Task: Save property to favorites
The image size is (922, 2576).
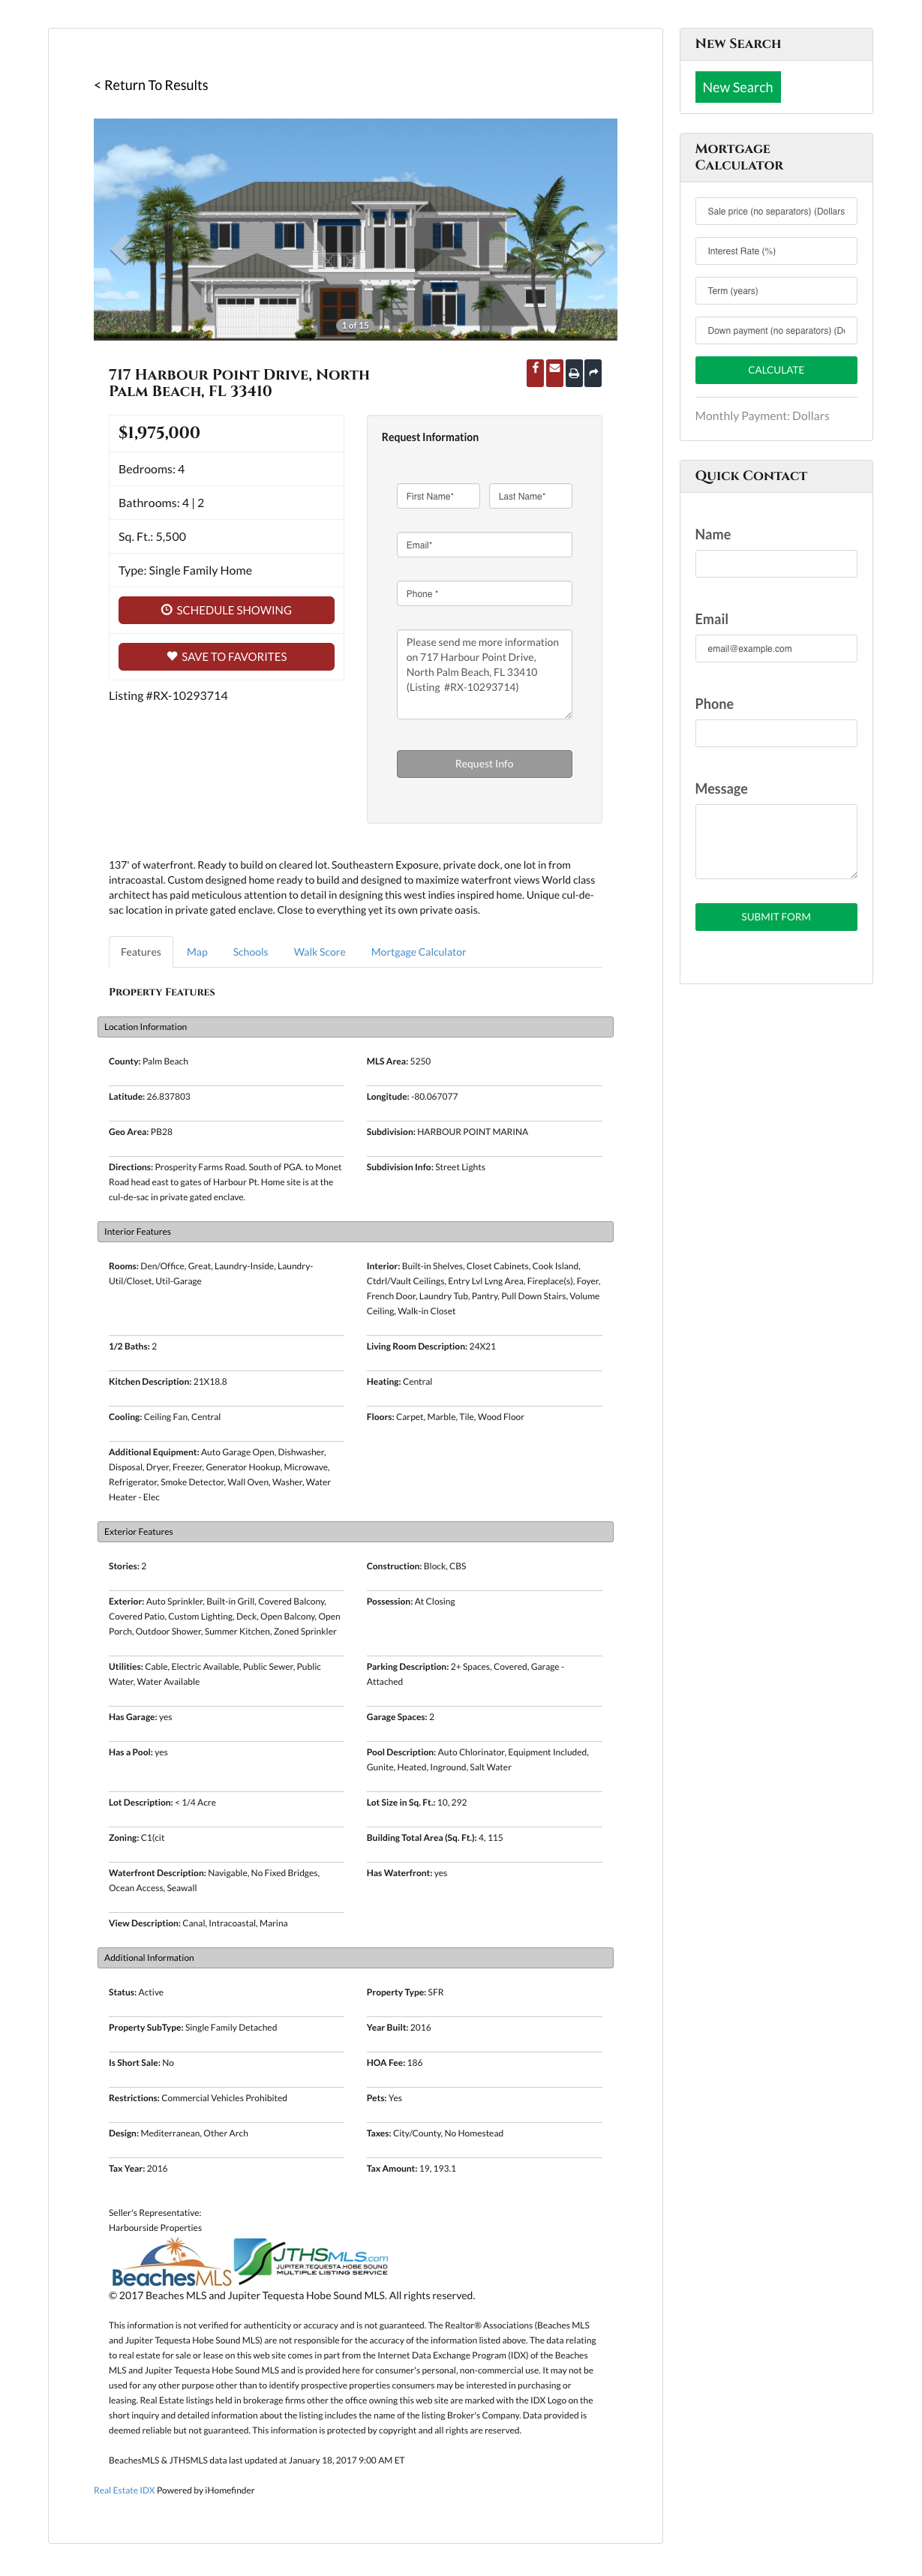Action: [226, 656]
